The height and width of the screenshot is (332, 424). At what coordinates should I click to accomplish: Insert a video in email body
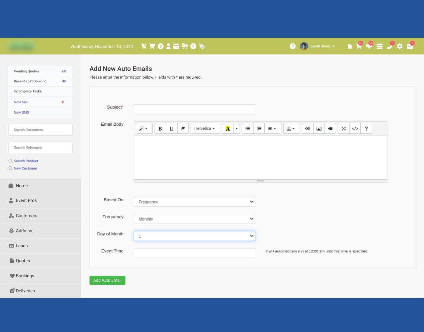click(x=330, y=128)
